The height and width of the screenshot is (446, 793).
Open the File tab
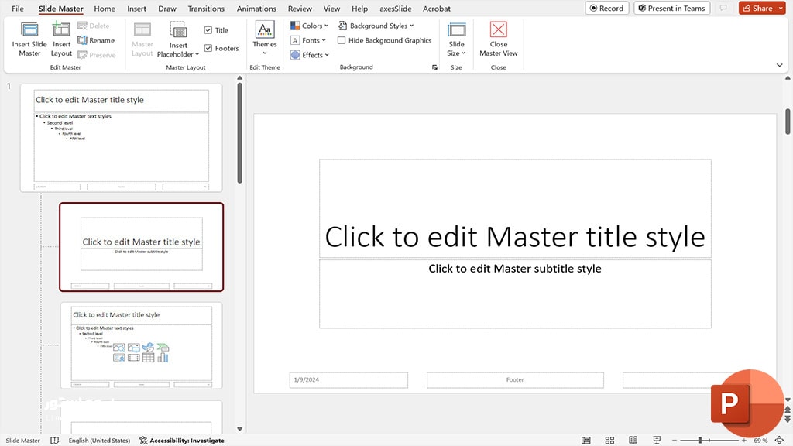pos(18,9)
